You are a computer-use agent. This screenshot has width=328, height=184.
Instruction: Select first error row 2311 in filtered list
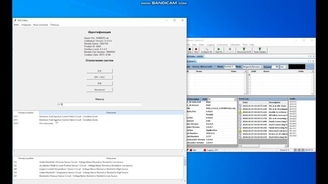click(x=98, y=117)
